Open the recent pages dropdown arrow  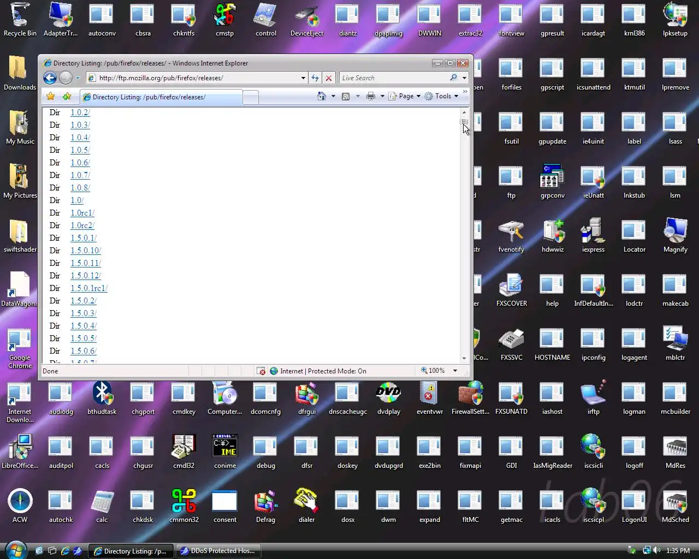[x=78, y=78]
